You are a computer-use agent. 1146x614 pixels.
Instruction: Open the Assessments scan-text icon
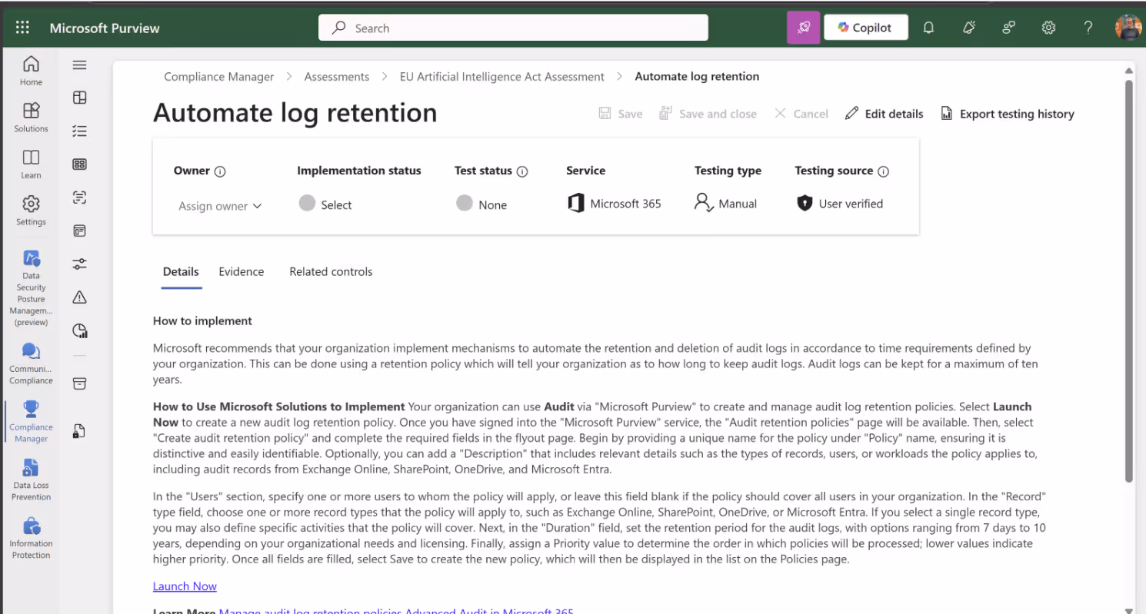tap(79, 197)
